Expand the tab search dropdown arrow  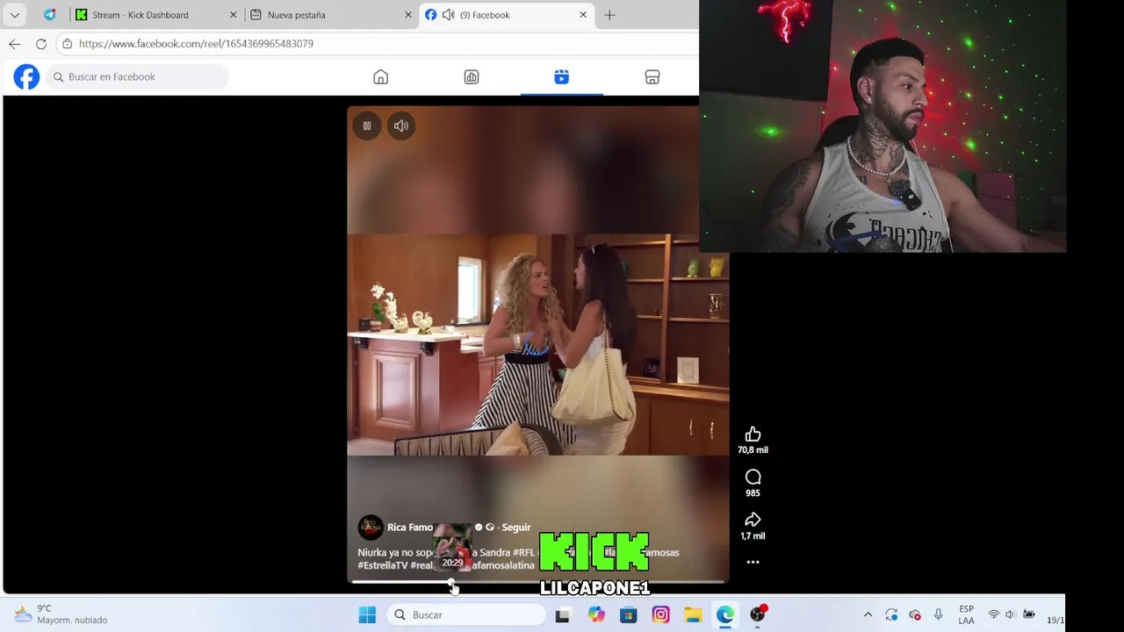(15, 15)
